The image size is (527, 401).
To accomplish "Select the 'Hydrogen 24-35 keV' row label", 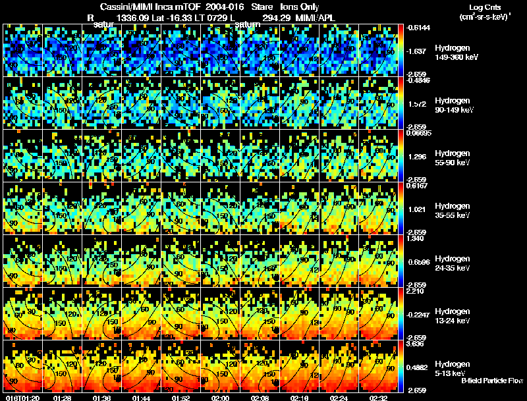I will click(453, 263).
